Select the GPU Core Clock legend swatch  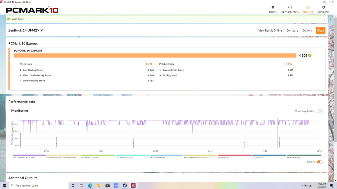(x=98, y=155)
